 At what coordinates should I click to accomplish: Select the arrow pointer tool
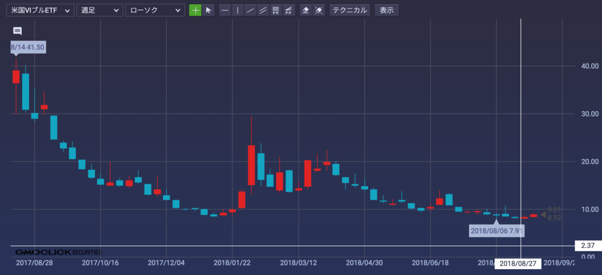(209, 11)
